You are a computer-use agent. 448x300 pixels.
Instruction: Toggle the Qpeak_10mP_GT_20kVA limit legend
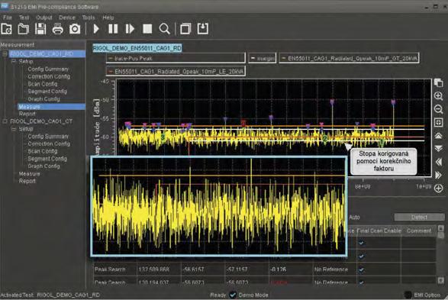point(349,58)
